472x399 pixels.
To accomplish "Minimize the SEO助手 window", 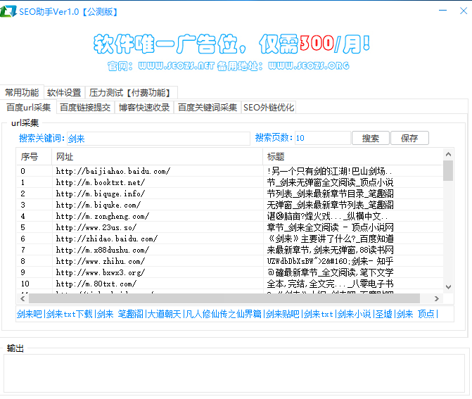I will (442, 11).
